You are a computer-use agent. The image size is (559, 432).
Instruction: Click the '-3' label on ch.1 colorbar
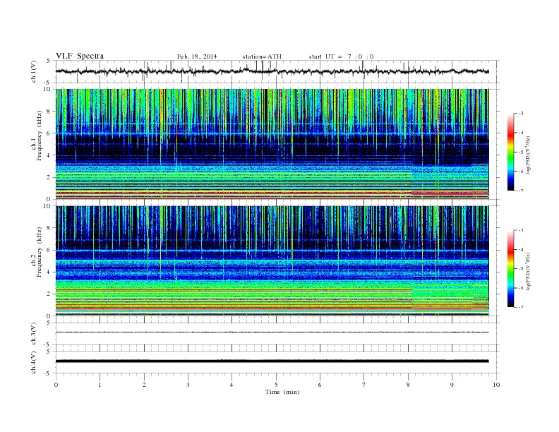point(521,114)
